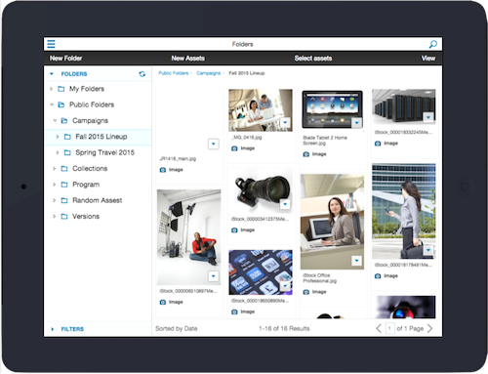This screenshot has height=374, width=488.
Task: Click camera icon under _MG_0416.jpg
Action: click(234, 148)
